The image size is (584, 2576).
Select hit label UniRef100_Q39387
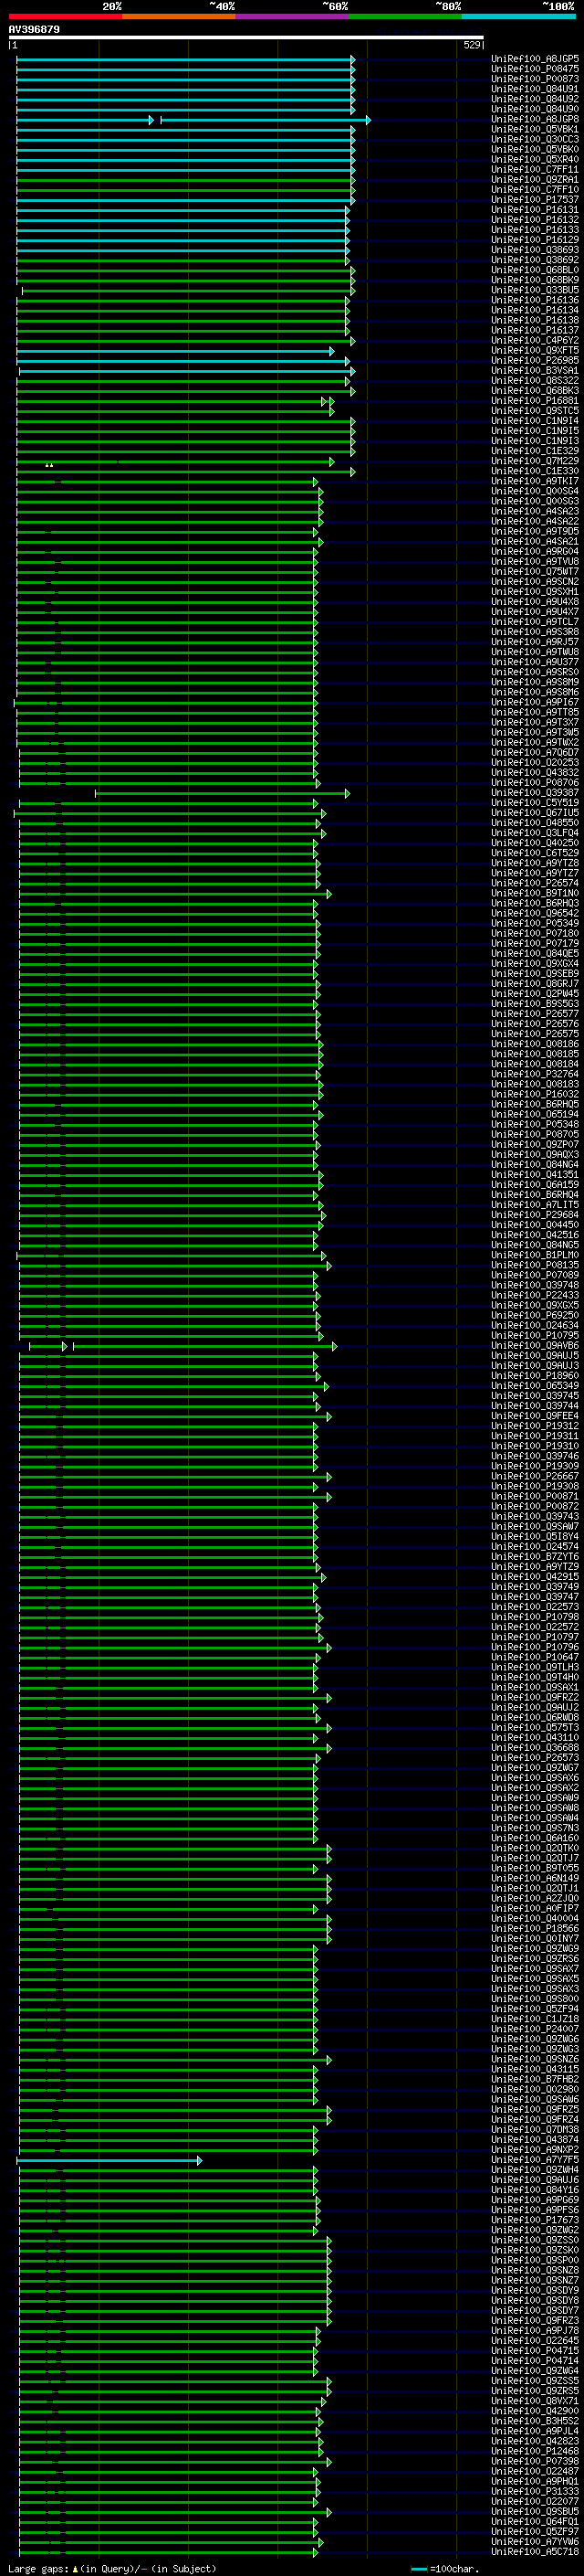pyautogui.click(x=534, y=793)
